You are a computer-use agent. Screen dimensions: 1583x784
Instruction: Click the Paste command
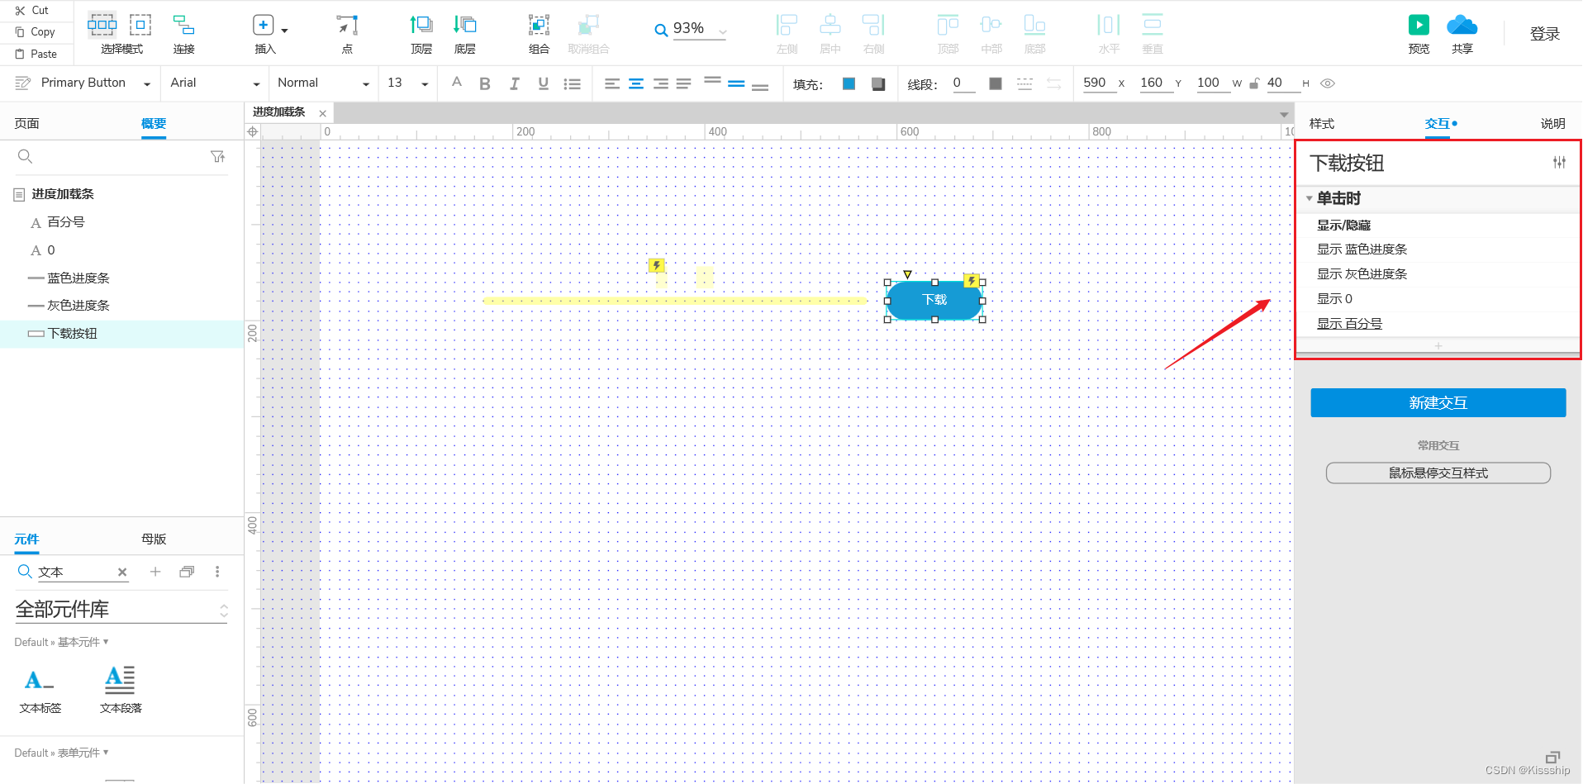tap(36, 54)
